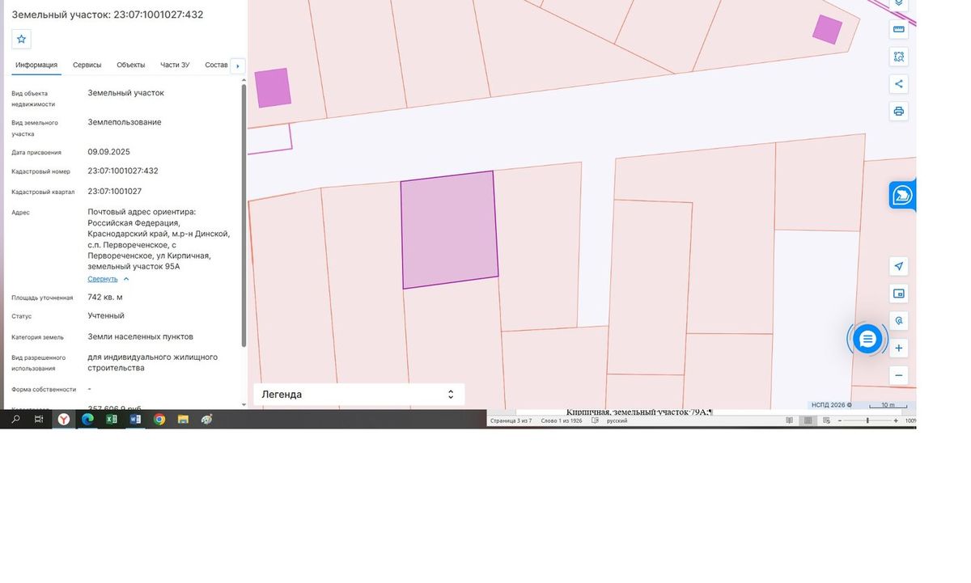Switch to Excel in taskbar
The image size is (971, 583).
[112, 420]
